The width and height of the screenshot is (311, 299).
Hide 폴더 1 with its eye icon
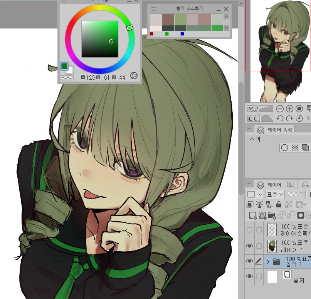pos(249,261)
